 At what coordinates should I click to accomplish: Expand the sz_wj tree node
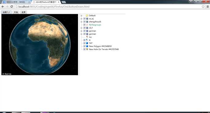(81, 19)
